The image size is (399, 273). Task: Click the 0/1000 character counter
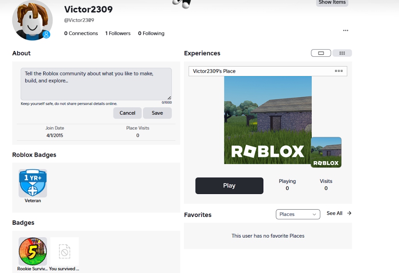tap(167, 103)
